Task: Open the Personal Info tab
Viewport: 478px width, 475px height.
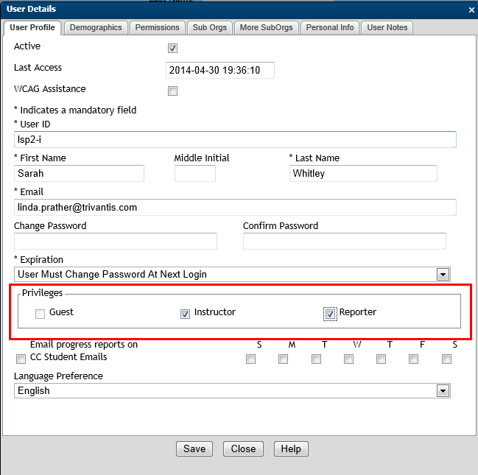Action: click(331, 28)
